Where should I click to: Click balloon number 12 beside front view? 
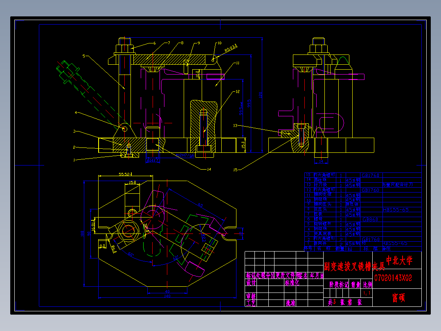(237, 91)
